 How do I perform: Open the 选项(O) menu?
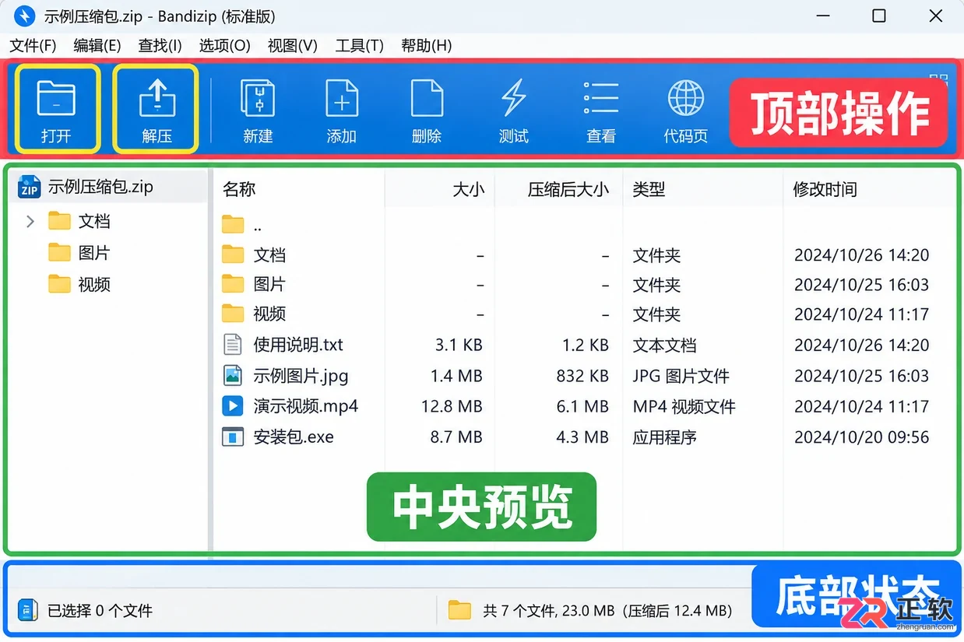[x=225, y=46]
